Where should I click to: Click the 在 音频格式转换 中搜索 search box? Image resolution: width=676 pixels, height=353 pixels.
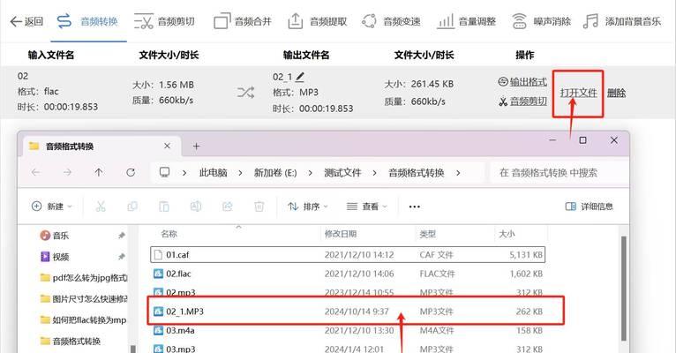560,173
